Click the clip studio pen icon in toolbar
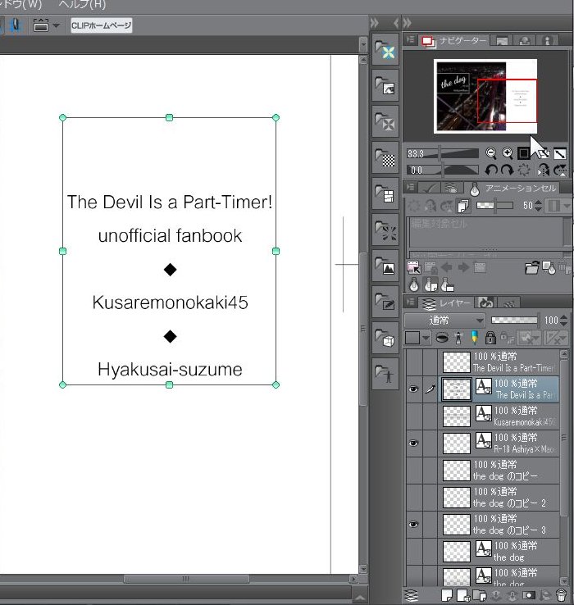The height and width of the screenshot is (605, 574). click(16, 25)
